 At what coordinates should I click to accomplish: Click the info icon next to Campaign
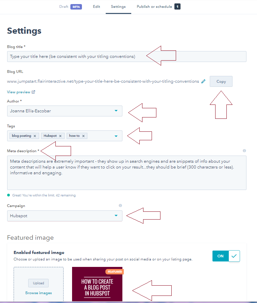coord(120,206)
